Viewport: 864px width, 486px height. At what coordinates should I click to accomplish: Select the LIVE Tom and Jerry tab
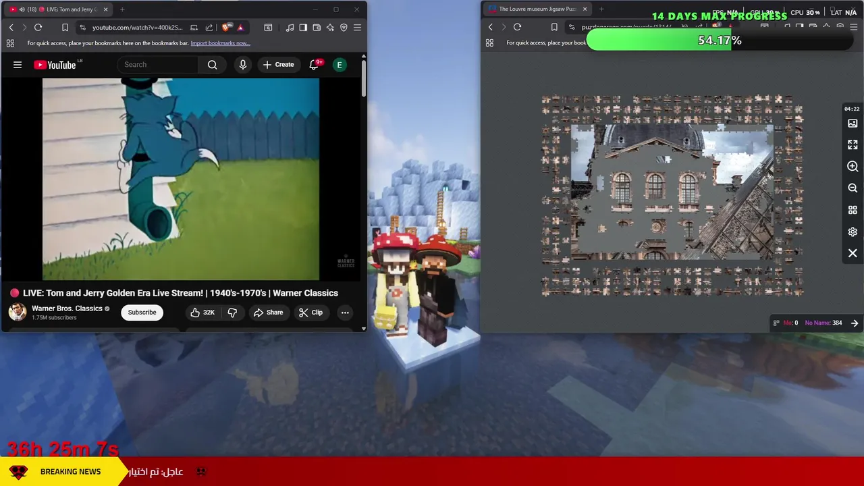coord(59,9)
